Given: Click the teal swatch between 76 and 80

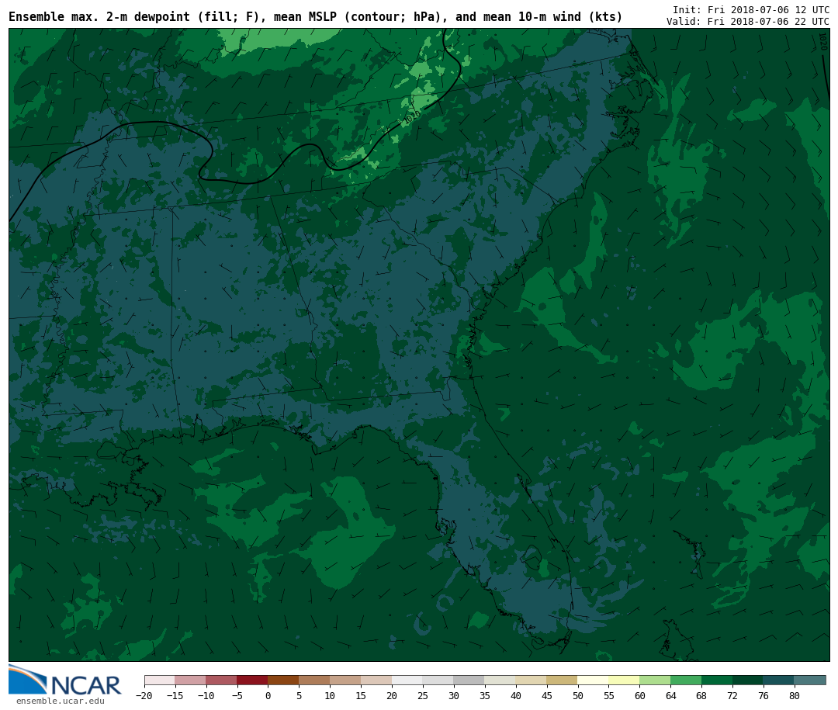Looking at the screenshot, I should click(779, 680).
